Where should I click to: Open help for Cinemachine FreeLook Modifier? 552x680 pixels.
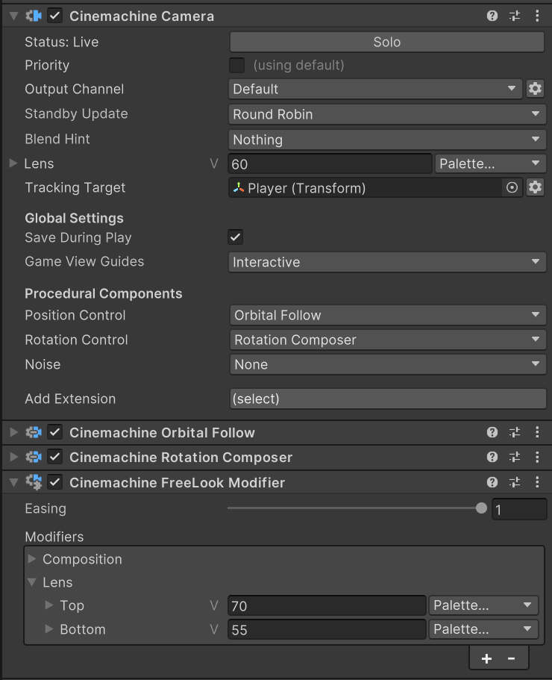pyautogui.click(x=492, y=482)
